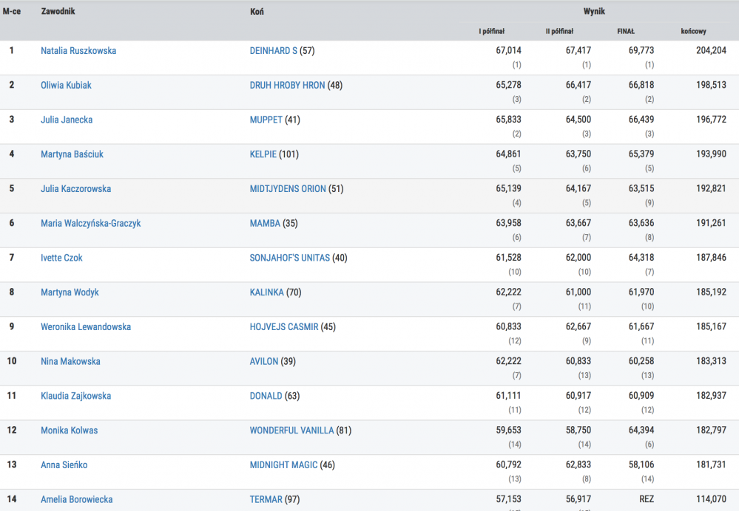Click the FINAŁ column header

(x=626, y=32)
